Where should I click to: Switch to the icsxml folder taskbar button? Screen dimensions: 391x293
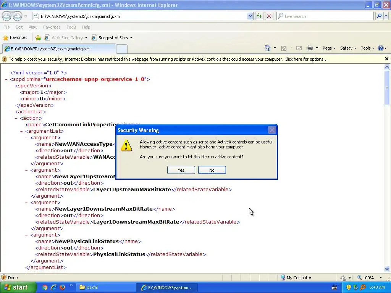pos(105,287)
